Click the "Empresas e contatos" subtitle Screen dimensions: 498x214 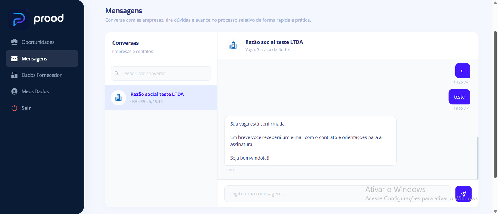(x=133, y=51)
